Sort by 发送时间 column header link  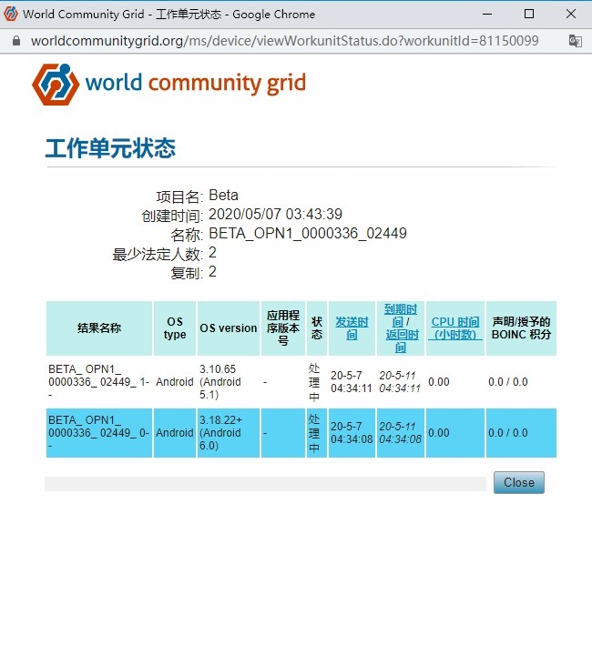[352, 328]
